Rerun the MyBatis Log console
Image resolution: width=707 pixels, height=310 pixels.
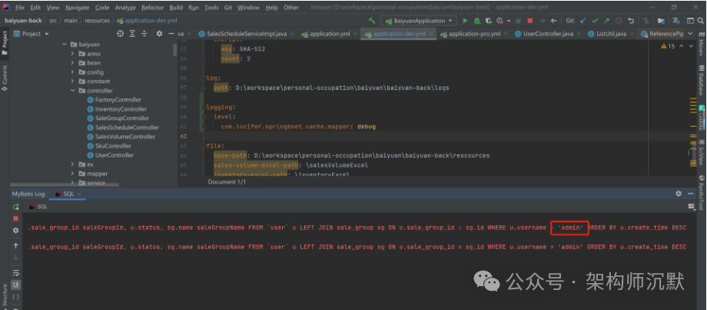15,206
